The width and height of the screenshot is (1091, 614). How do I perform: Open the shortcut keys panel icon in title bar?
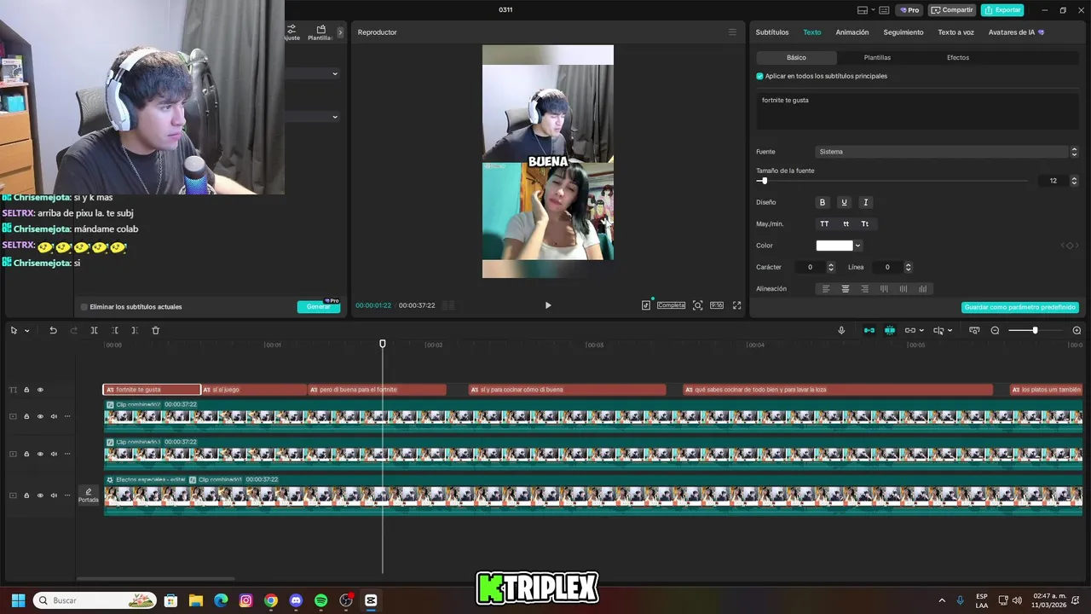click(x=884, y=10)
